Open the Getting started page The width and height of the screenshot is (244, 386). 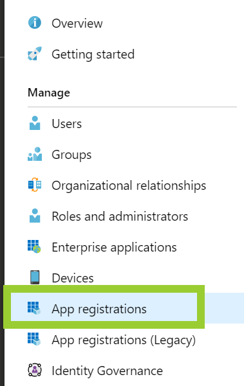pyautogui.click(x=93, y=55)
